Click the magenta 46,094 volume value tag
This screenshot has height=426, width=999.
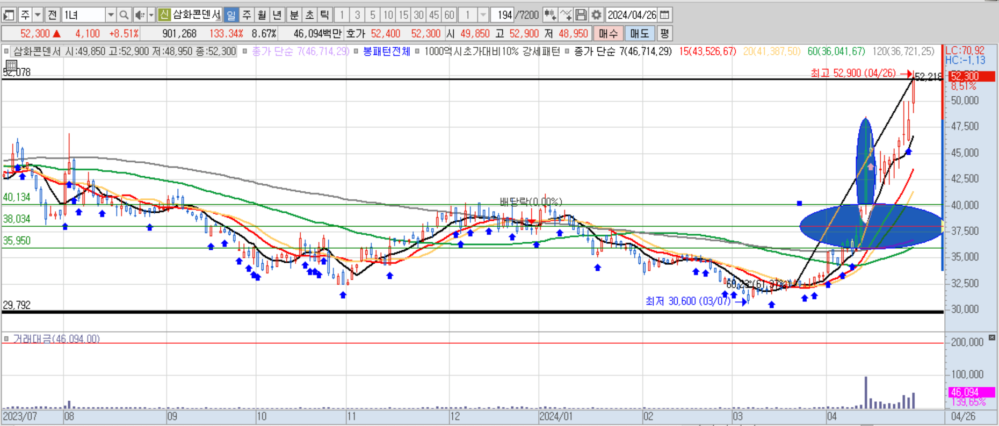[972, 392]
